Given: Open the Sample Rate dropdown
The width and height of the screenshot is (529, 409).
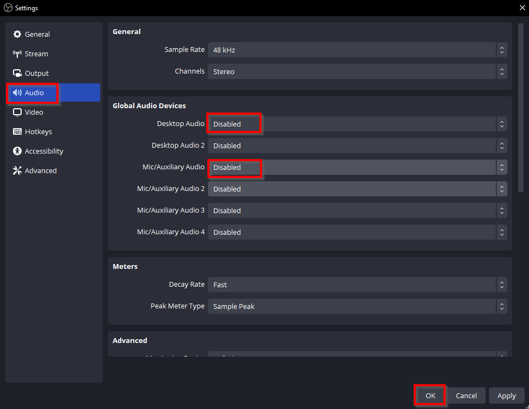Looking at the screenshot, I should (x=357, y=50).
